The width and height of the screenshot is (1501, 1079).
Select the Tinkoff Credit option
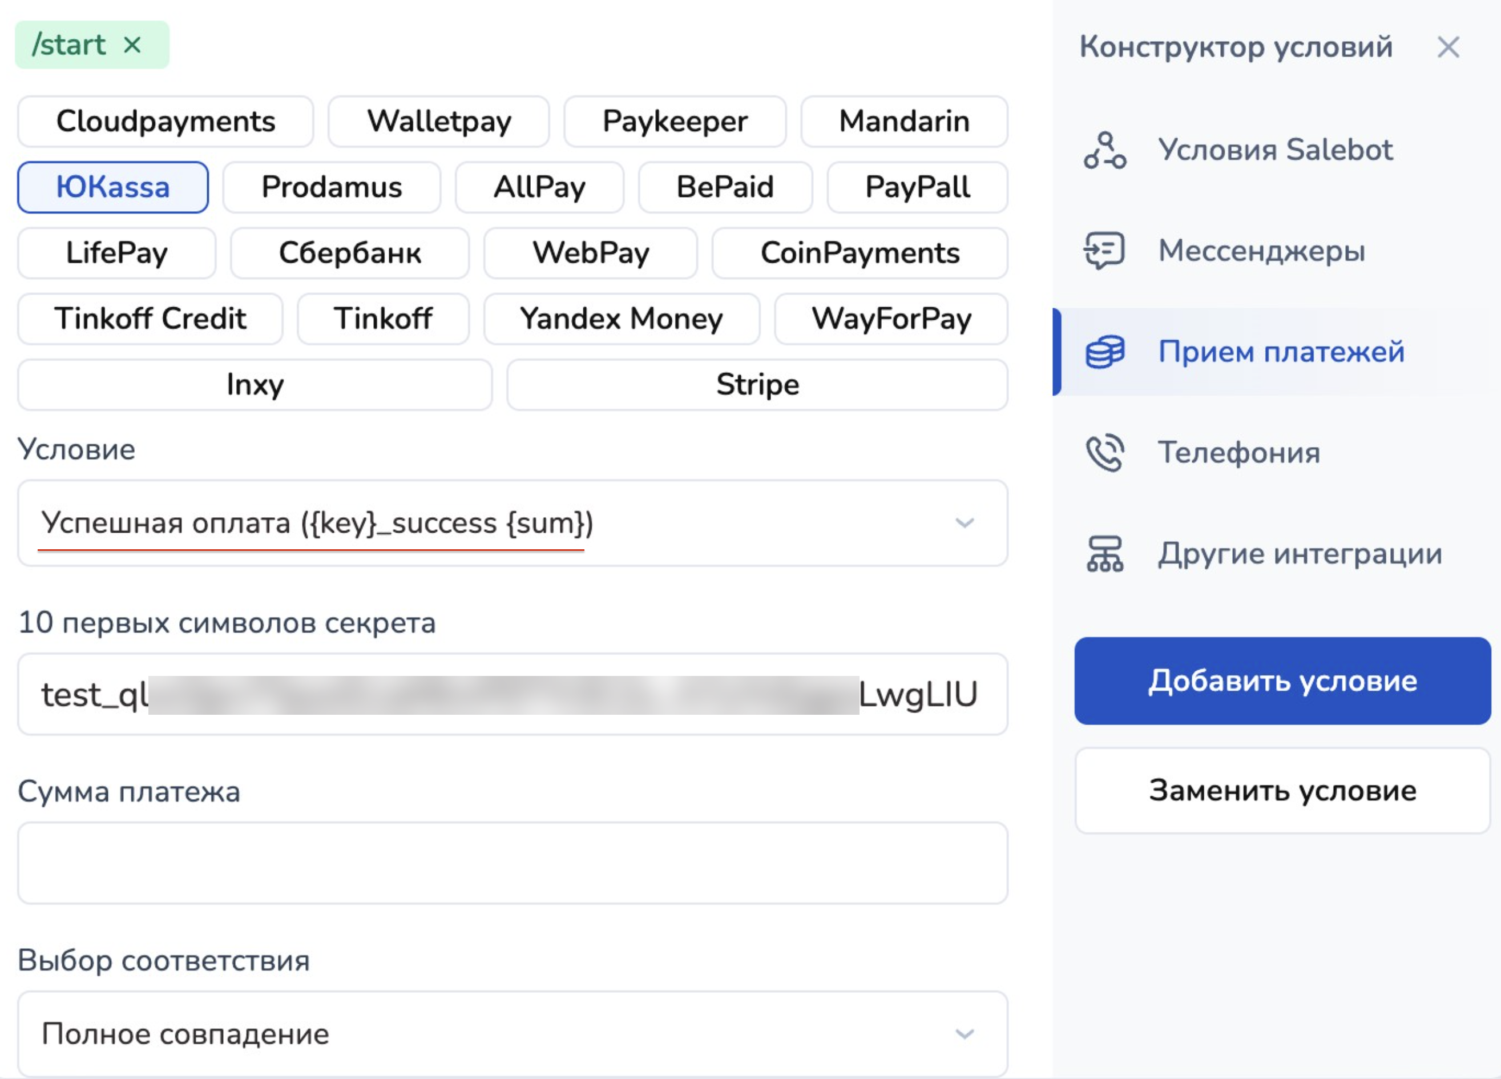coord(150,319)
